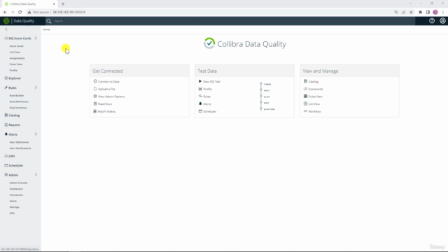Collapse the Alerts section chevron in sidebar

click(x=36, y=134)
